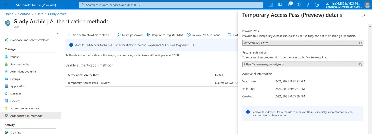The height and width of the screenshot is (134, 372).
Task: Click the Microsoft Azure (Preview) logo text
Action: tap(36, 5)
